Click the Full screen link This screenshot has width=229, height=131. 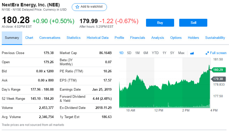point(218,53)
